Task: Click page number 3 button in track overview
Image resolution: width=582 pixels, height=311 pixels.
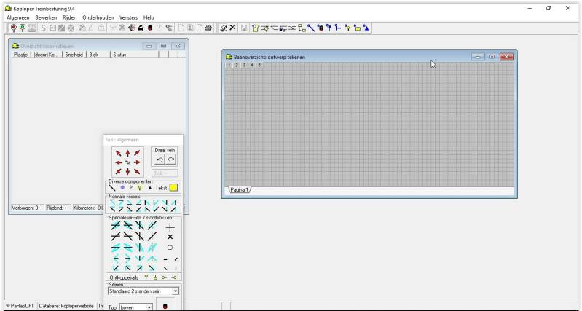Action: coord(243,65)
